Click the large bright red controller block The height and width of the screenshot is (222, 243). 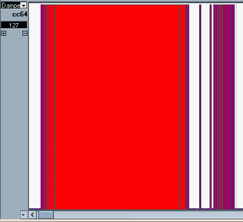tap(117, 107)
